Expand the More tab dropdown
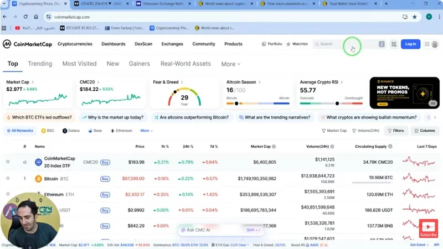 coord(231,64)
